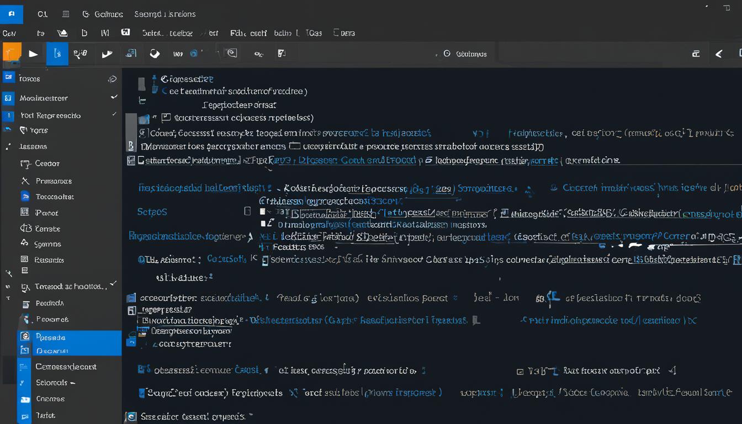Open the Toolbox item's blue icon in sidebar
The width and height of the screenshot is (742, 424).
tap(25, 197)
